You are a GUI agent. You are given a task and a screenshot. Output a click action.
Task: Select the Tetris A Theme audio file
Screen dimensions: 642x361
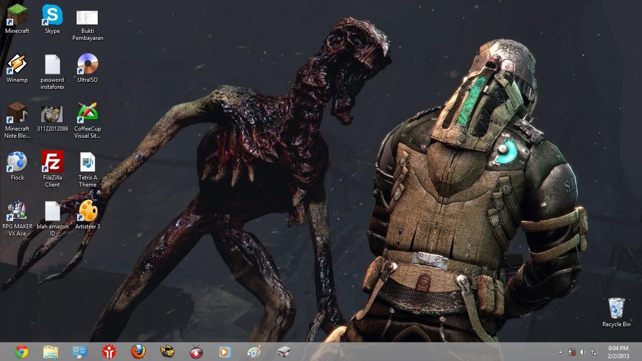pos(87,161)
